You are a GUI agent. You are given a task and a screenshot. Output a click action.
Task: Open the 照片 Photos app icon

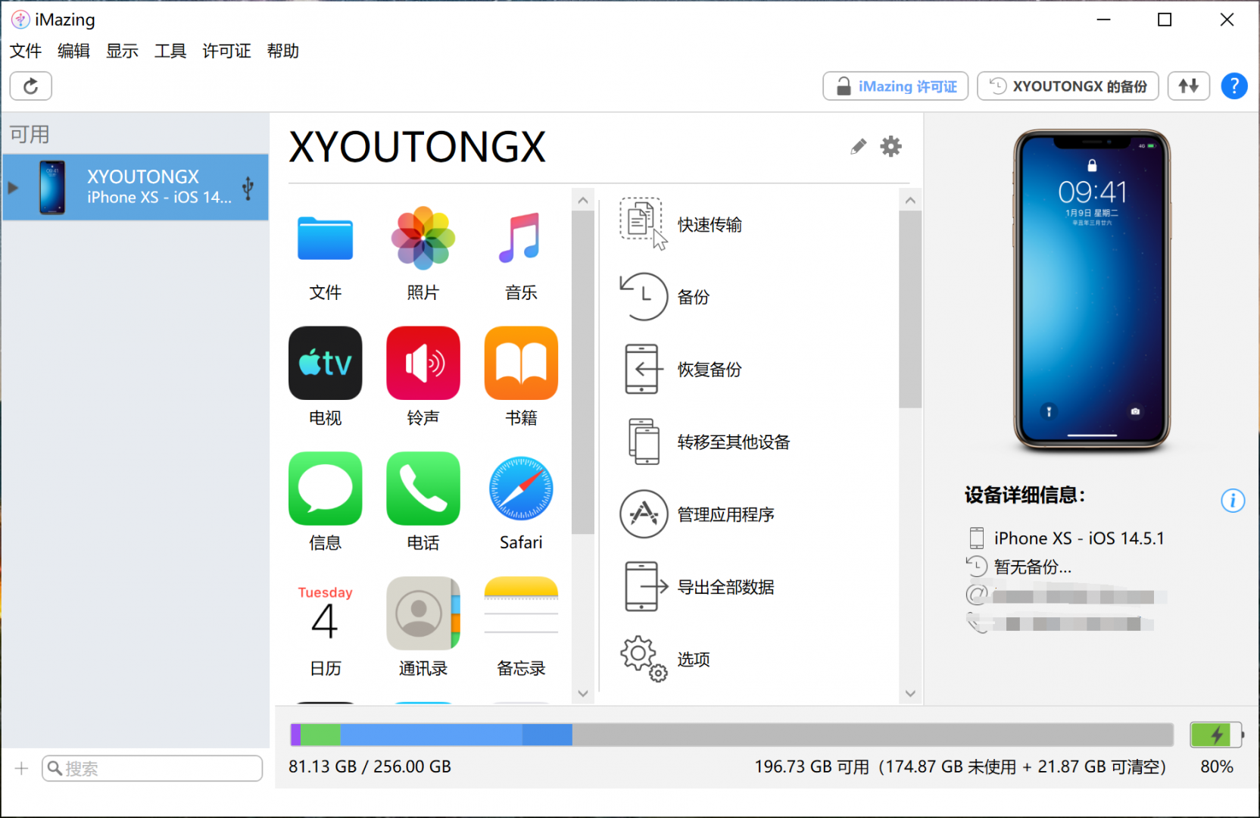tap(423, 239)
